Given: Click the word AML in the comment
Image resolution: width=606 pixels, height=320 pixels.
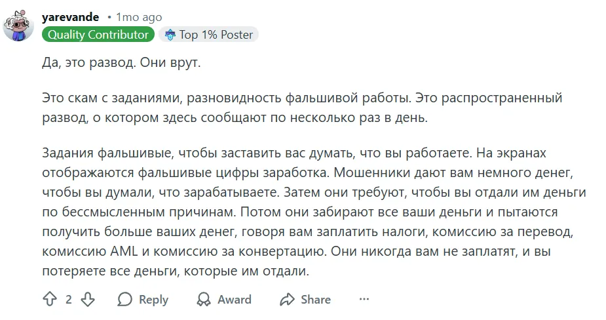Looking at the screenshot, I should 124,252.
